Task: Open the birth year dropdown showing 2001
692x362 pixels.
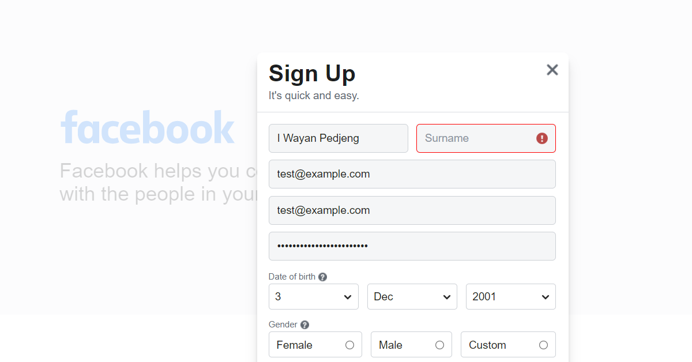Action: click(510, 296)
